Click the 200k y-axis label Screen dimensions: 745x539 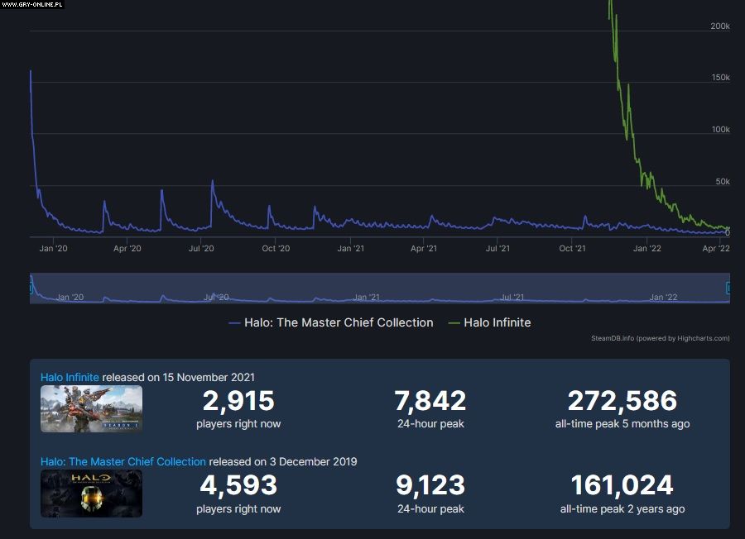click(719, 26)
